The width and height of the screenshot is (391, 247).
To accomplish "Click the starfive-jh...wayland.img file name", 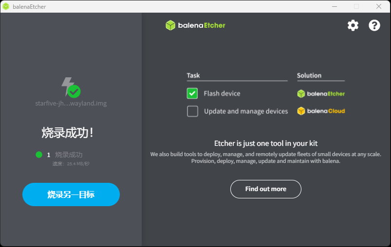I will (x=71, y=104).
